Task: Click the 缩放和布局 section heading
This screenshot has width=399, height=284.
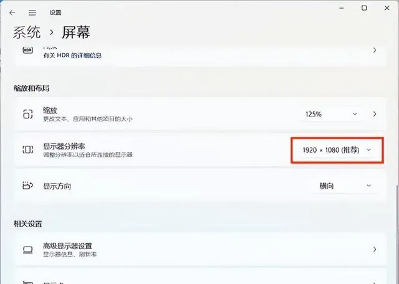Action: pos(32,88)
